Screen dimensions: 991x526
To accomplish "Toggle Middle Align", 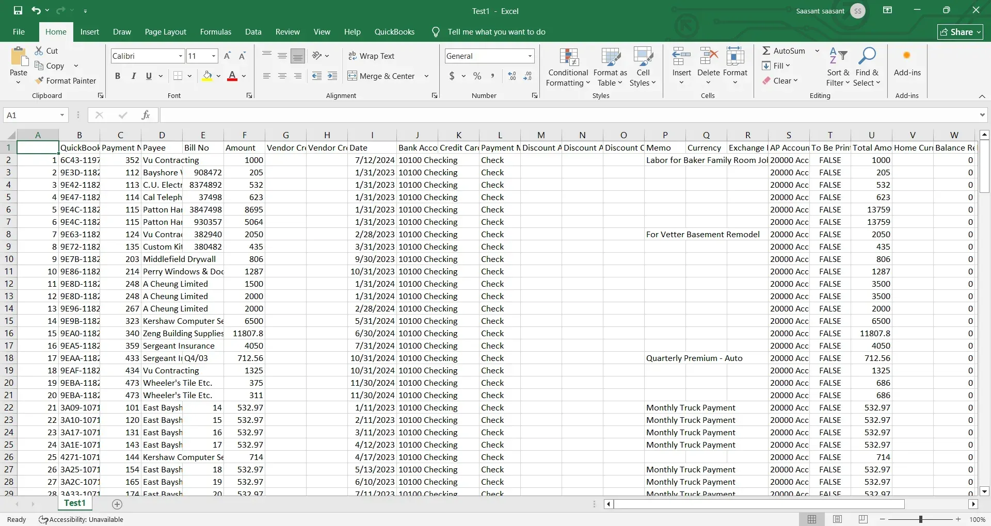I will 282,56.
